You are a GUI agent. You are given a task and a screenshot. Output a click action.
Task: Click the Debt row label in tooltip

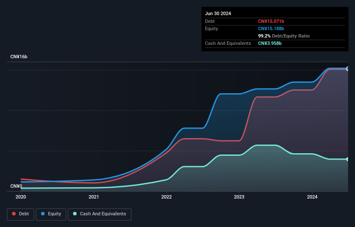tap(210, 21)
